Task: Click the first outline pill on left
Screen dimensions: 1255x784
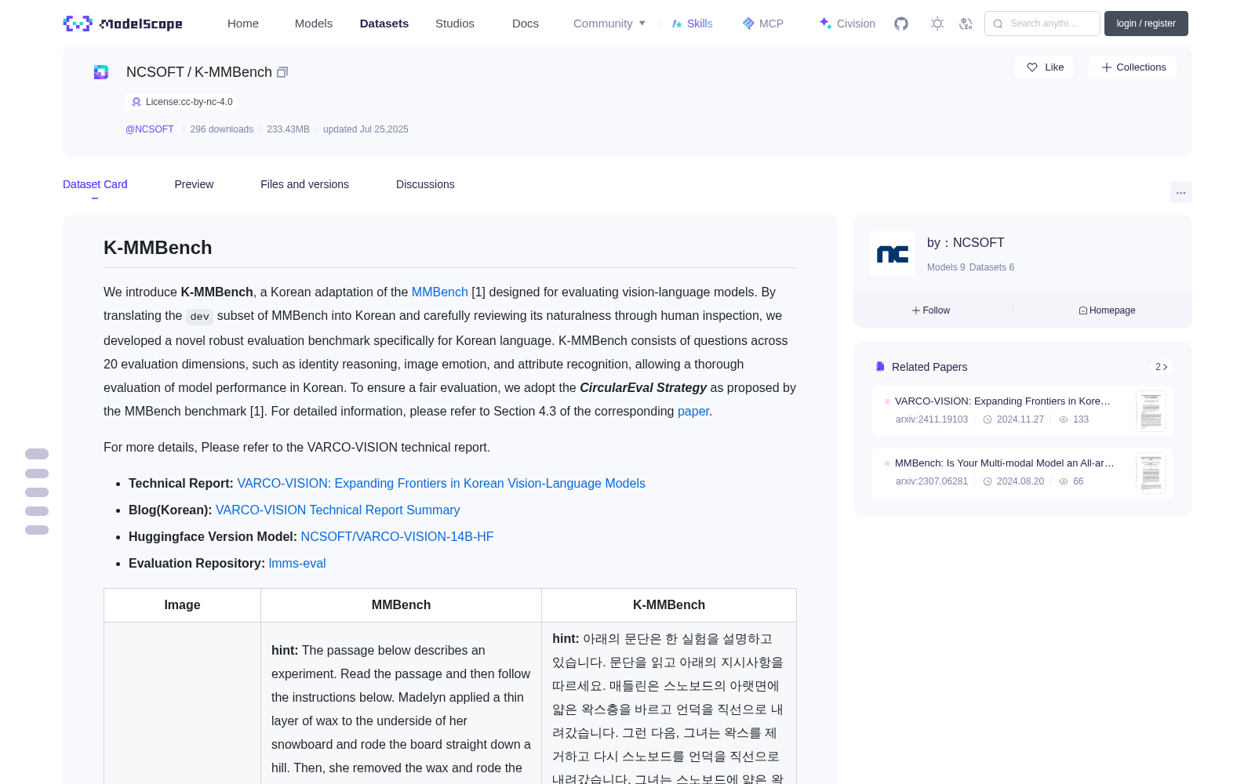Action: pyautogui.click(x=37, y=454)
